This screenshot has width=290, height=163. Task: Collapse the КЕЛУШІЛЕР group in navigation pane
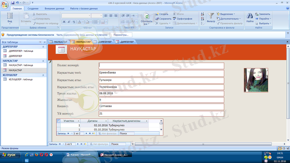click(43, 75)
